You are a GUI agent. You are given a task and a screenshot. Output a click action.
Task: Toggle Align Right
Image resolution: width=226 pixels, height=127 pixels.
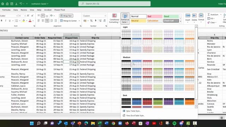47,21
